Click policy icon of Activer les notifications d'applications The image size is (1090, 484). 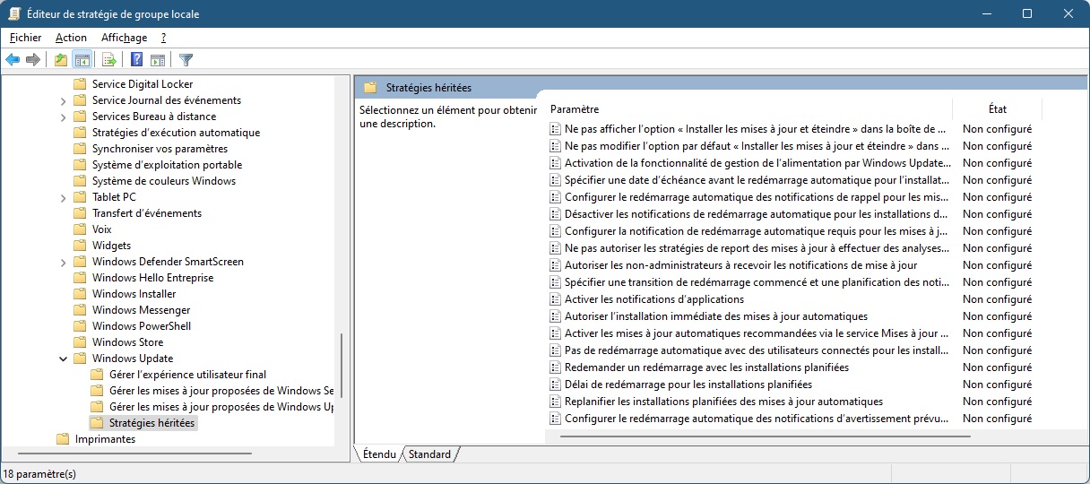point(555,299)
